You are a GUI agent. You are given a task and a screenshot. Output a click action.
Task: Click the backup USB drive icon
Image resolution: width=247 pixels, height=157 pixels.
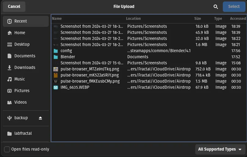[9, 118]
